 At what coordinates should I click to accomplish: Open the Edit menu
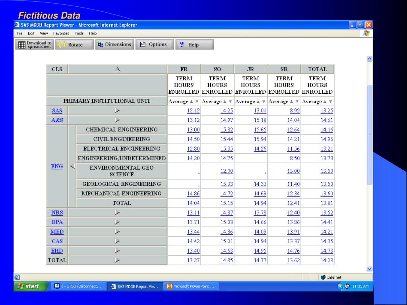(x=31, y=33)
